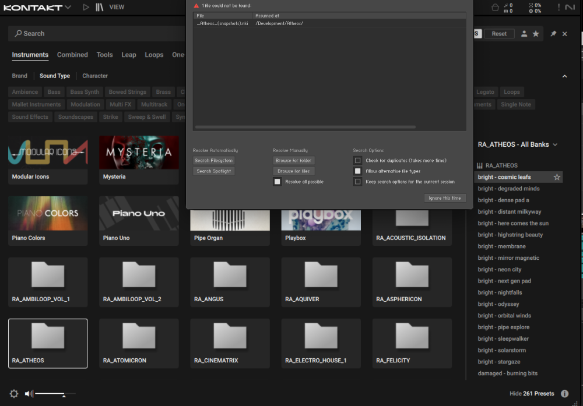Image resolution: width=583 pixels, height=406 pixels.
Task: Enable Check for duplicates checkbox
Action: [358, 160]
